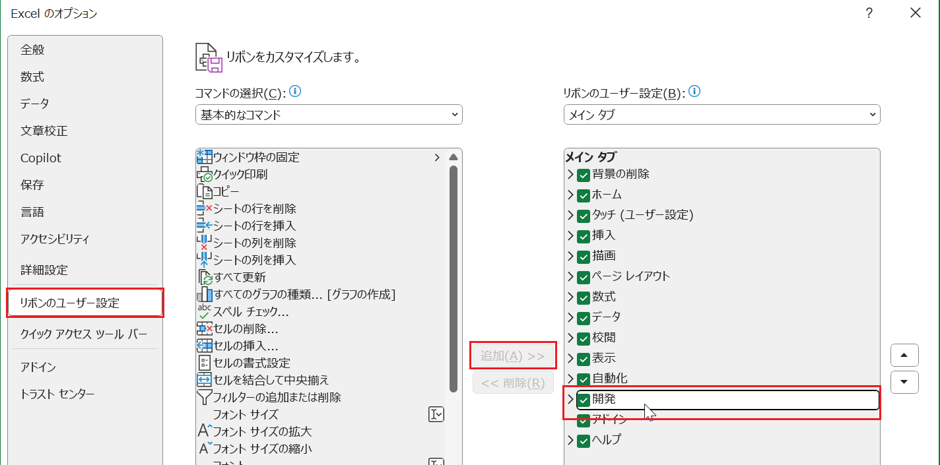This screenshot has width=940, height=465.
Task: Select the Merge and Center (セルを結合して中央揃え) icon
Action: click(x=204, y=380)
